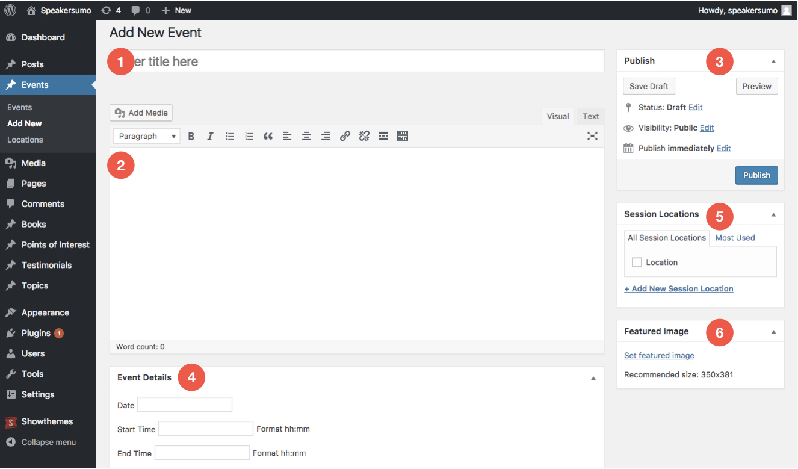The height and width of the screenshot is (469, 798).
Task: Collapse the Featured Image panel
Action: pyautogui.click(x=774, y=332)
